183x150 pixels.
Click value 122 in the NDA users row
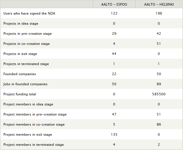pos(114,13)
